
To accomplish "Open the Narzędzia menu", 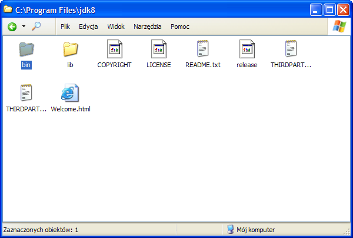I will [148, 27].
